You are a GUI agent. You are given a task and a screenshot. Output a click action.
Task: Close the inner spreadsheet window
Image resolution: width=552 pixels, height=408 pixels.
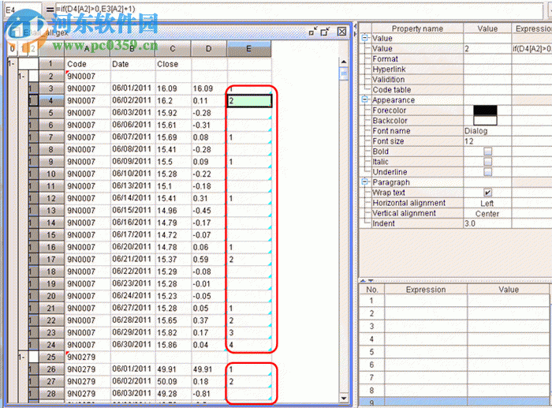click(341, 32)
